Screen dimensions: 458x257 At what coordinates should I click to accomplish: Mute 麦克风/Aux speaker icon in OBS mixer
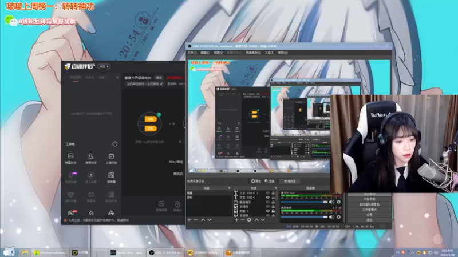[x=331, y=202]
